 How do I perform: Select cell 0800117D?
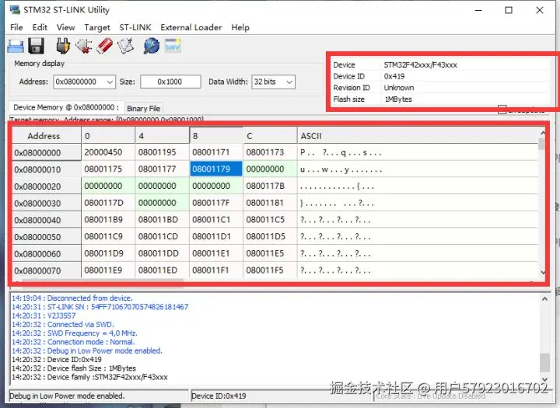pos(108,203)
